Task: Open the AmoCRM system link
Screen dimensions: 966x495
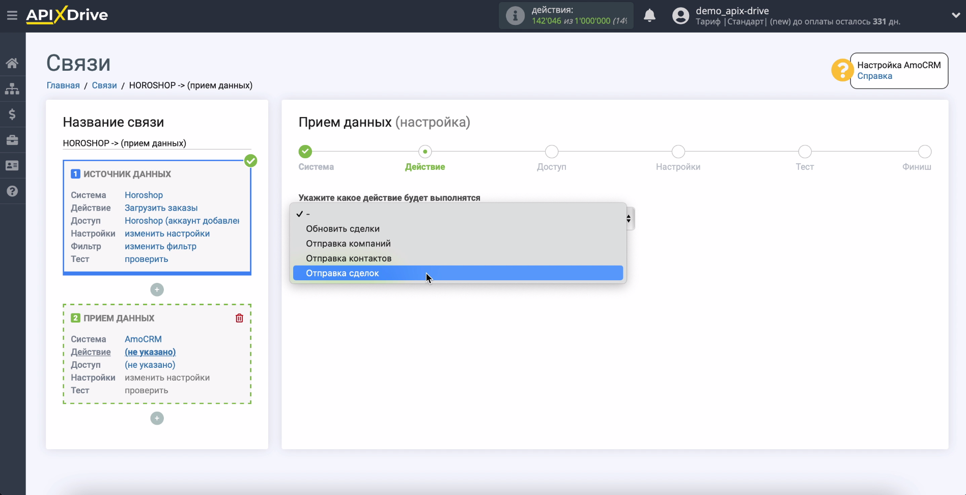Action: coord(143,339)
